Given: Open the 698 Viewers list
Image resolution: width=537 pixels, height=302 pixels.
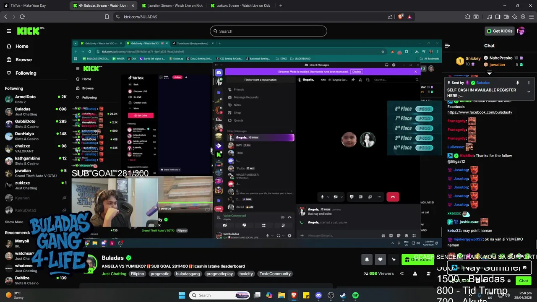Looking at the screenshot, I should [x=379, y=273].
